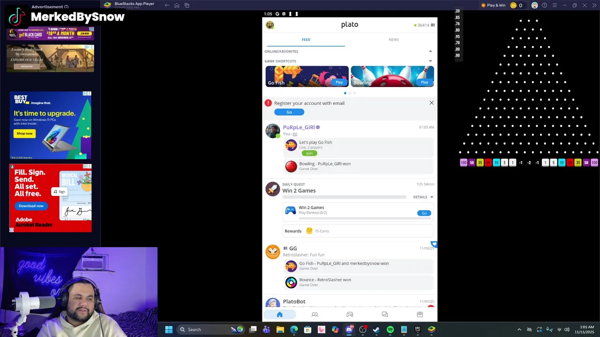Open BlueStacks recent apps icon
Image resolution: width=600 pixels, height=337 pixels.
(x=187, y=5)
